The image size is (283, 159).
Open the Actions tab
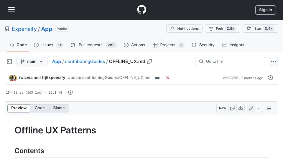134,45
